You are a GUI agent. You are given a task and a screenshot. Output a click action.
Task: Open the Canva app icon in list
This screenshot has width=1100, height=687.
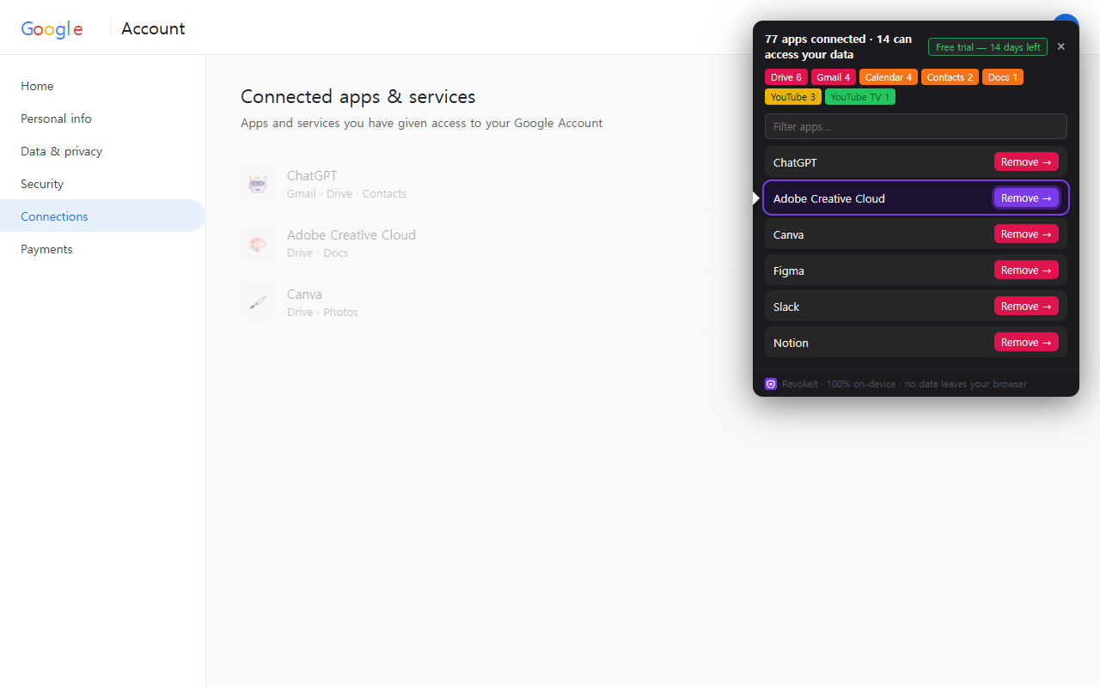pyautogui.click(x=258, y=301)
